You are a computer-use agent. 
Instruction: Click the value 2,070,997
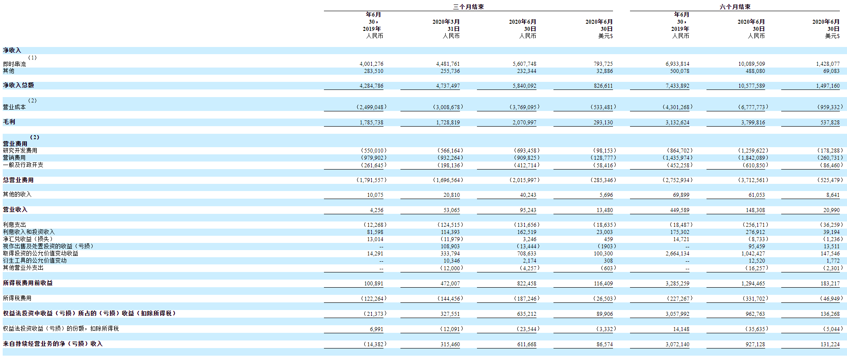(524, 122)
